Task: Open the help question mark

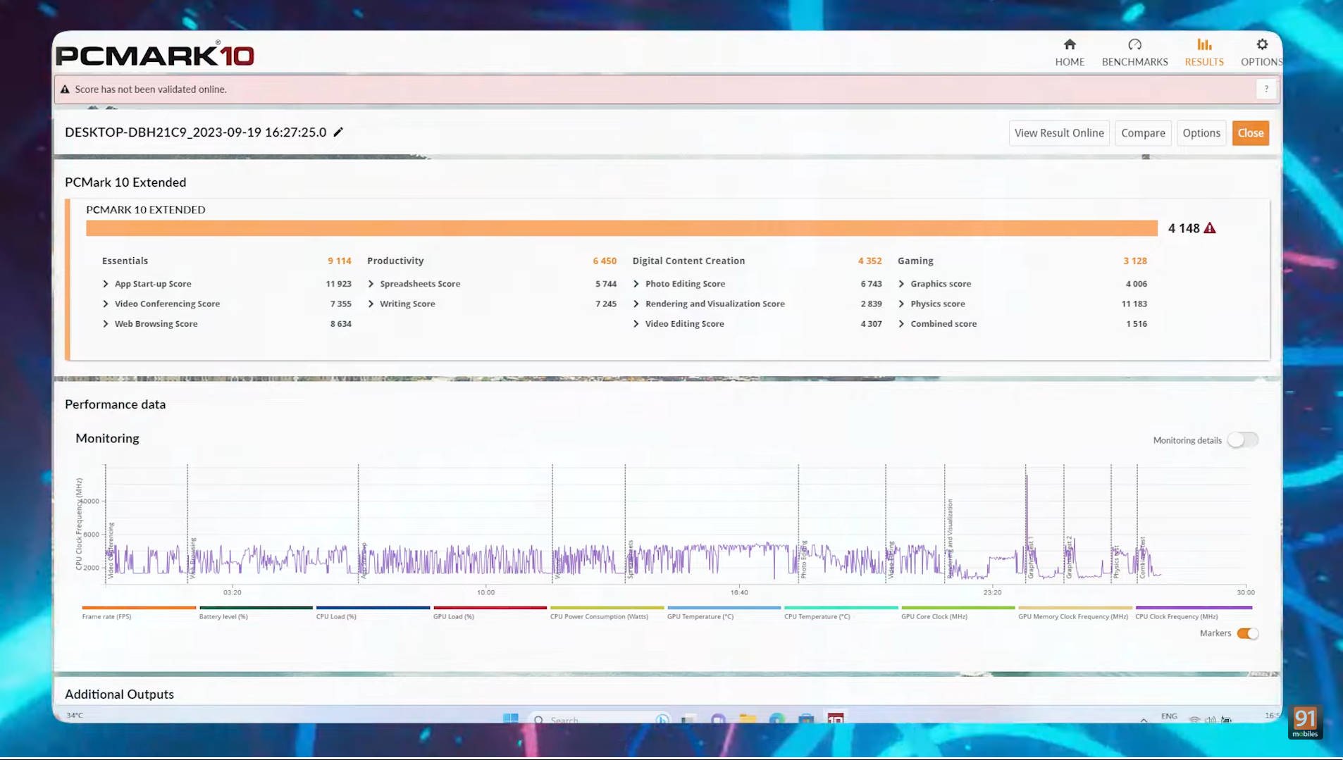Action: click(x=1266, y=89)
